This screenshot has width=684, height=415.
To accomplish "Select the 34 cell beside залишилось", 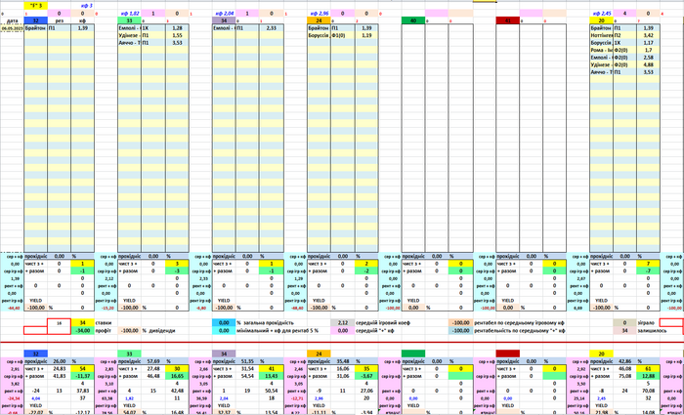I will pyautogui.click(x=625, y=330).
